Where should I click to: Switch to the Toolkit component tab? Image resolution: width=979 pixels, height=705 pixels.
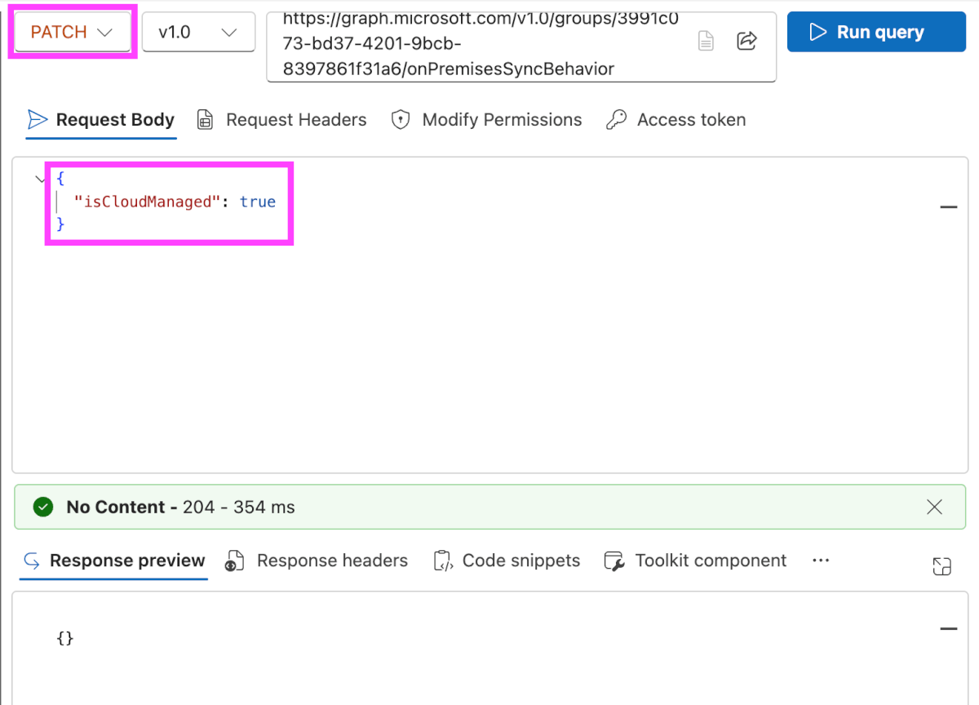pos(695,561)
